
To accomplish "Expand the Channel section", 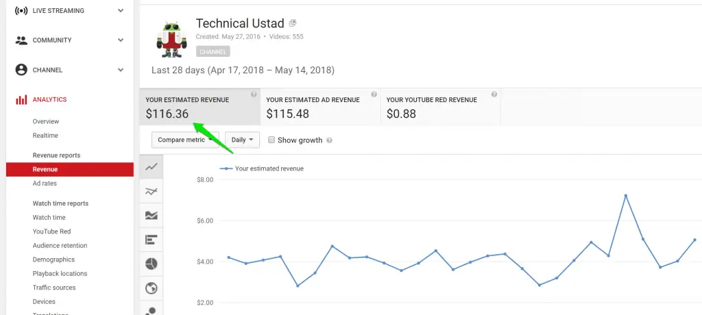I will pyautogui.click(x=121, y=70).
